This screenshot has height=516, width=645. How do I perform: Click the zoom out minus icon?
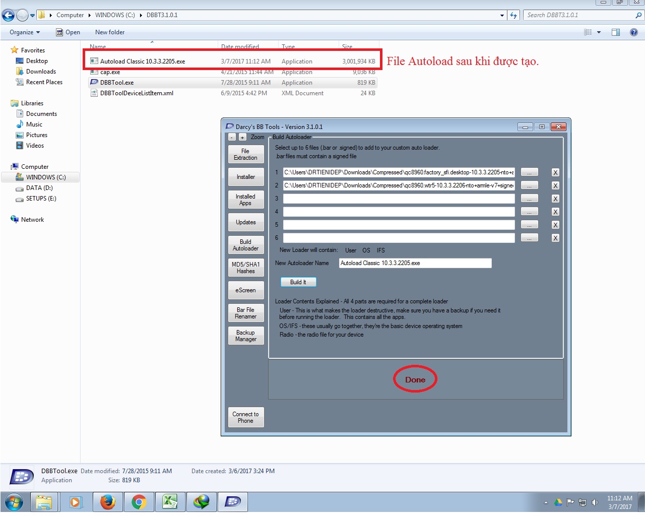click(232, 137)
